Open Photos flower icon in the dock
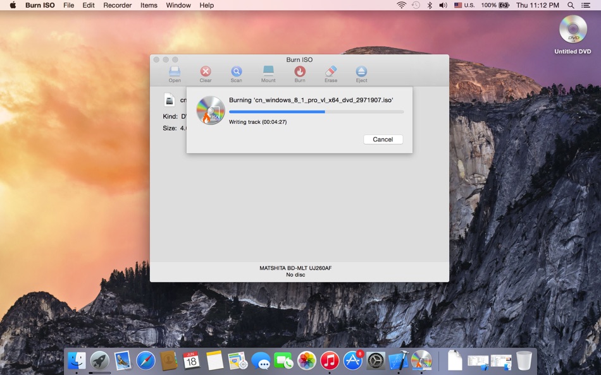 [307, 360]
